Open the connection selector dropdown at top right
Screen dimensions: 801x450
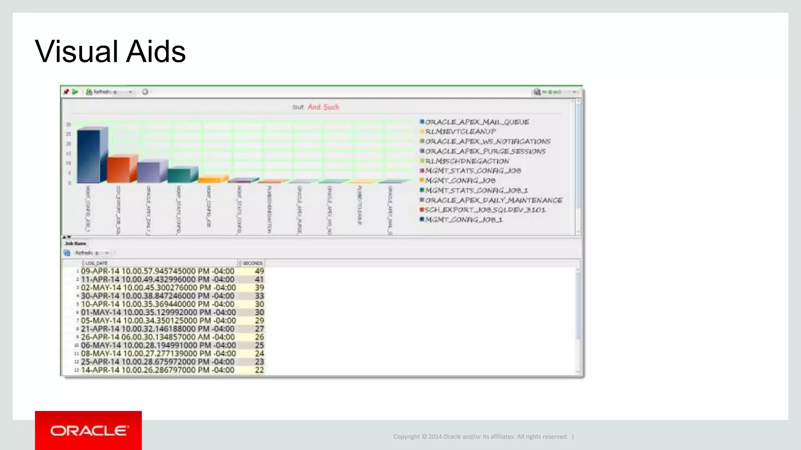(x=575, y=92)
